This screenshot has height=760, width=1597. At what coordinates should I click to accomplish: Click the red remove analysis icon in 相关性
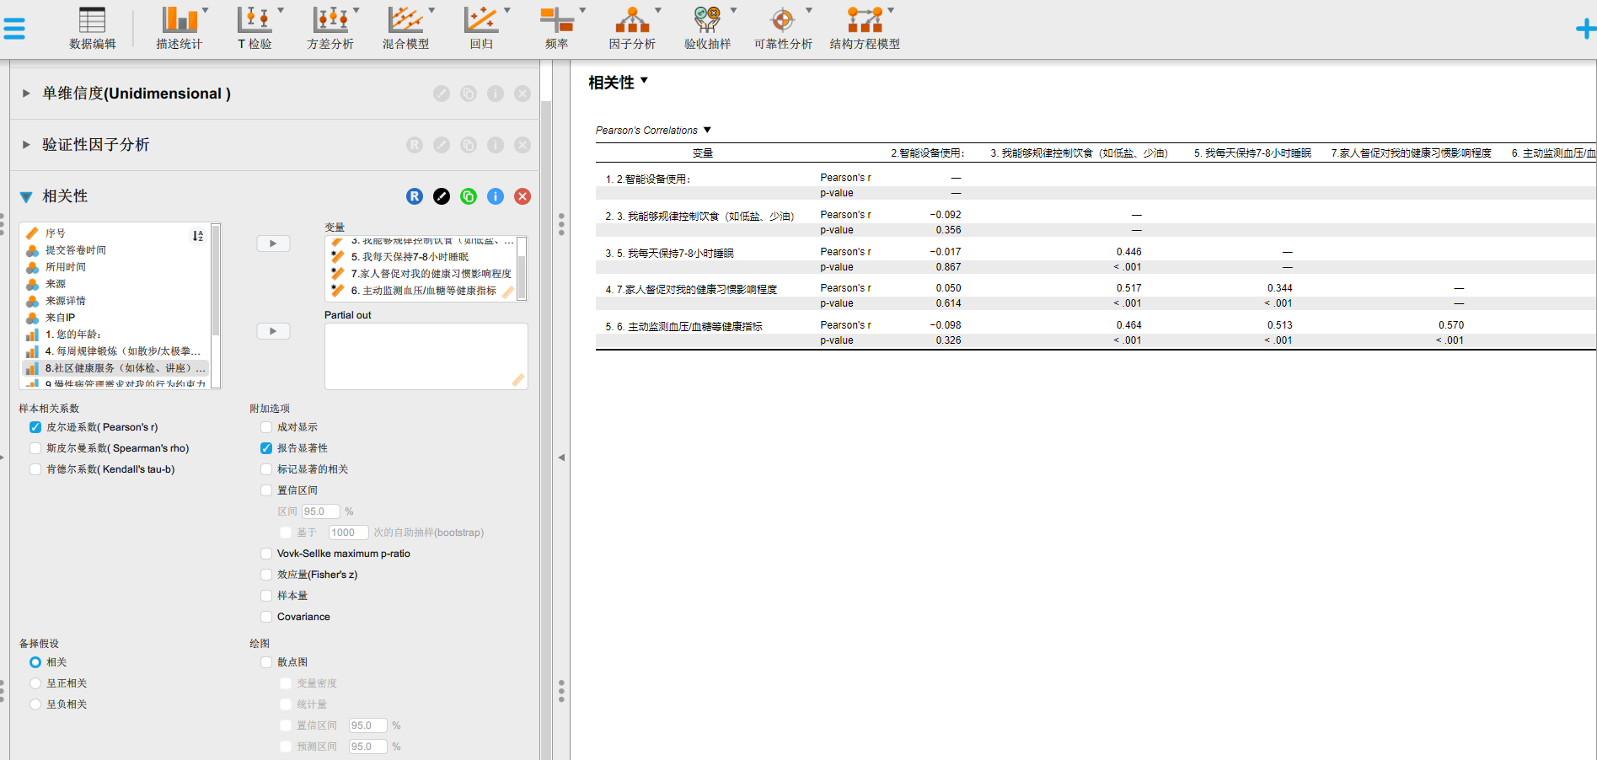coord(523,196)
